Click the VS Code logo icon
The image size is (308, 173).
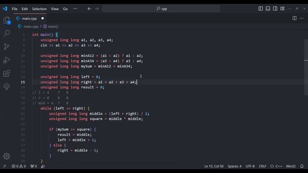pos(5,9)
